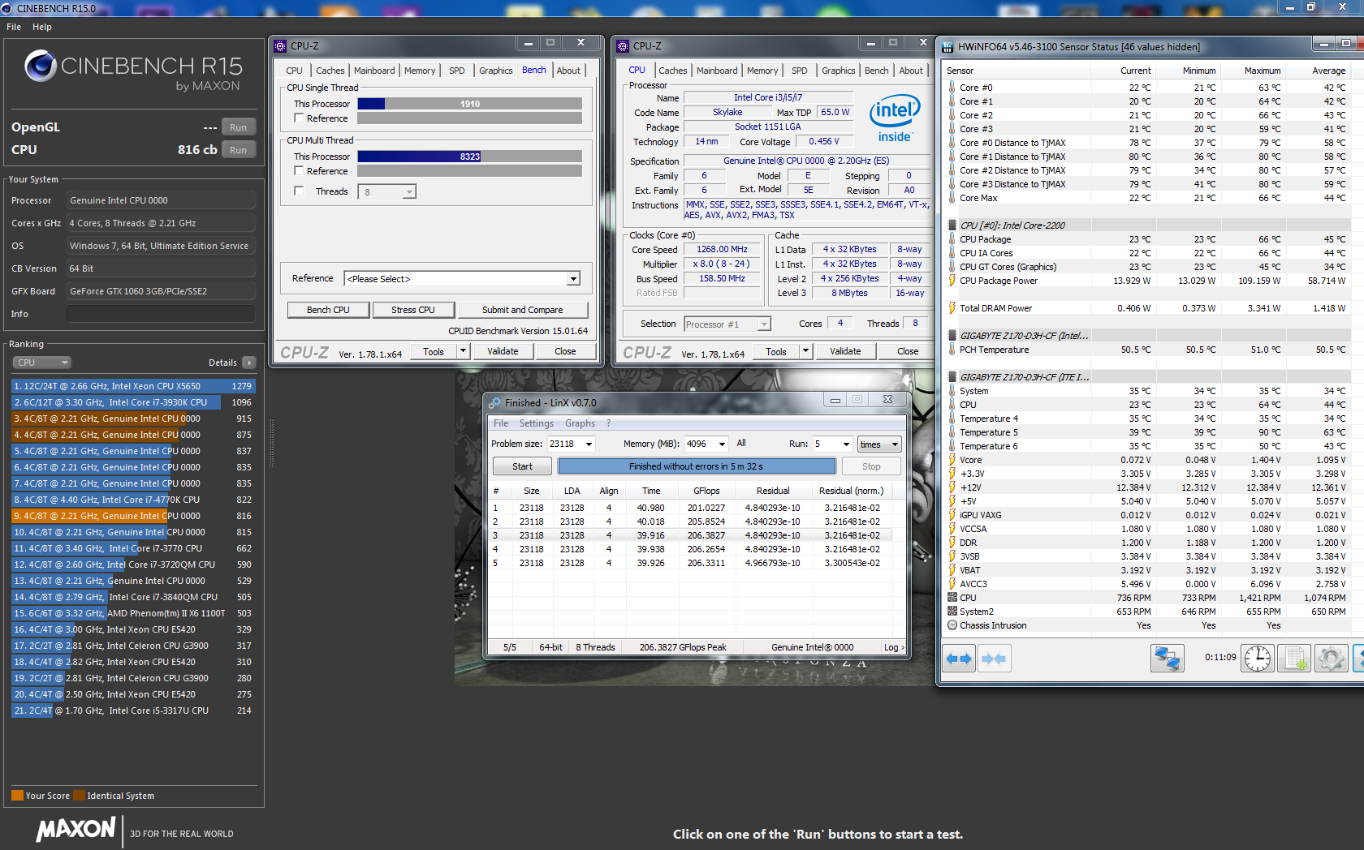Open the Threads count dropdown
The width and height of the screenshot is (1364, 850).
[409, 192]
